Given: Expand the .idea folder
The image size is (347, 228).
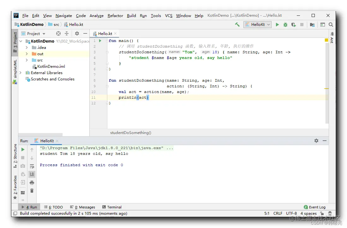Looking at the screenshot, I should tap(27, 48).
